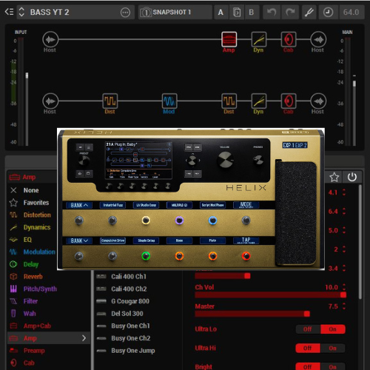Image resolution: width=370 pixels, height=370 pixels.
Task: Choose the Busy One Jump amp model
Action: (133, 351)
